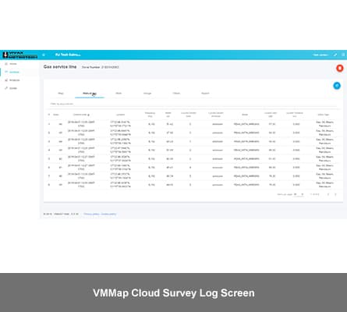The height and width of the screenshot is (312, 347).
Task: Sort the table by the Created date column
Action: pos(81,115)
